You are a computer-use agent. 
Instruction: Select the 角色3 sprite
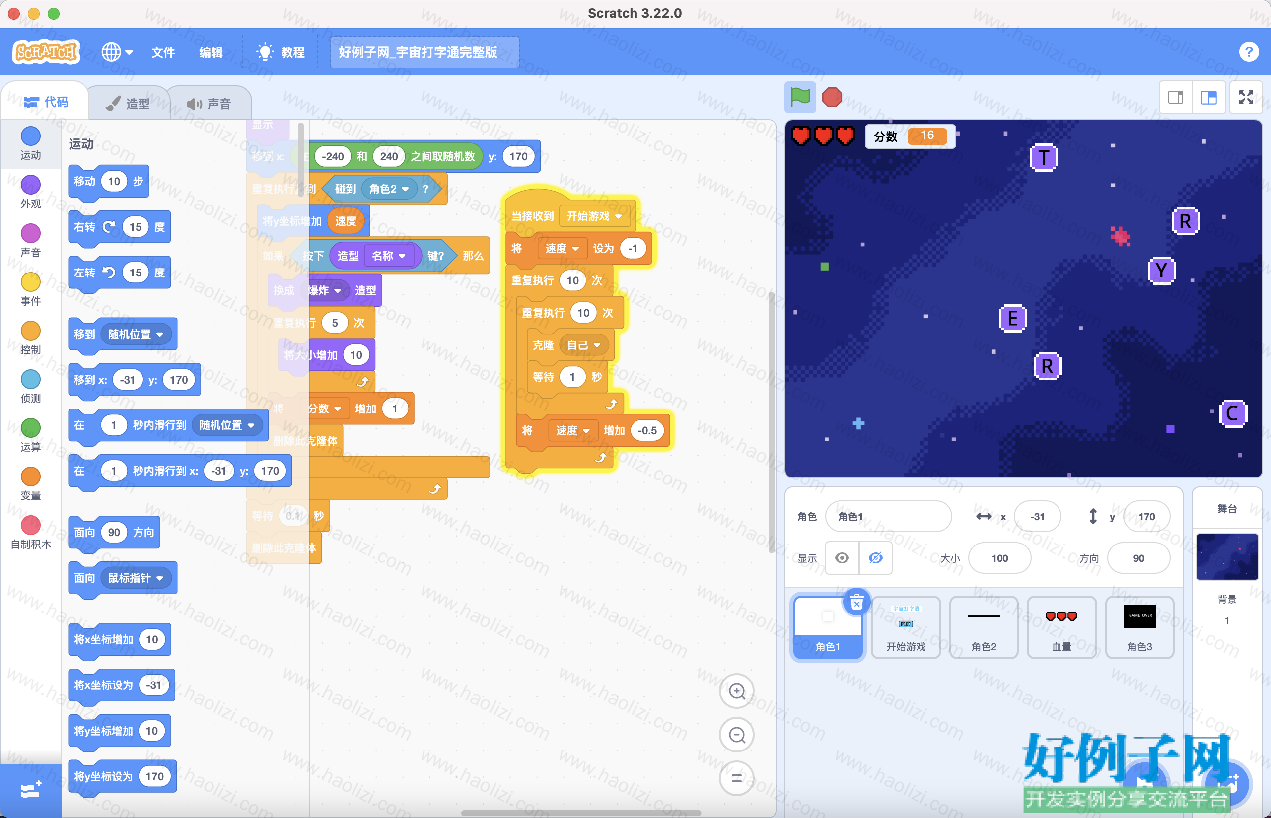pyautogui.click(x=1140, y=627)
